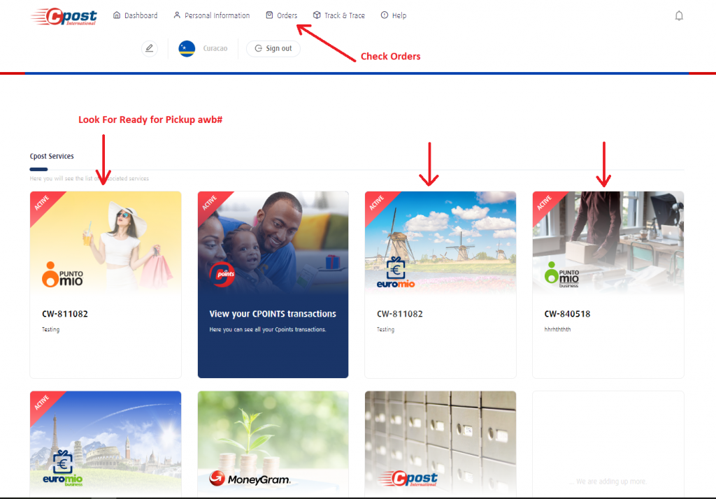This screenshot has width=716, height=499.
Task: Click "Testing" under the orange Punto Mio card
Action: [x=50, y=329]
